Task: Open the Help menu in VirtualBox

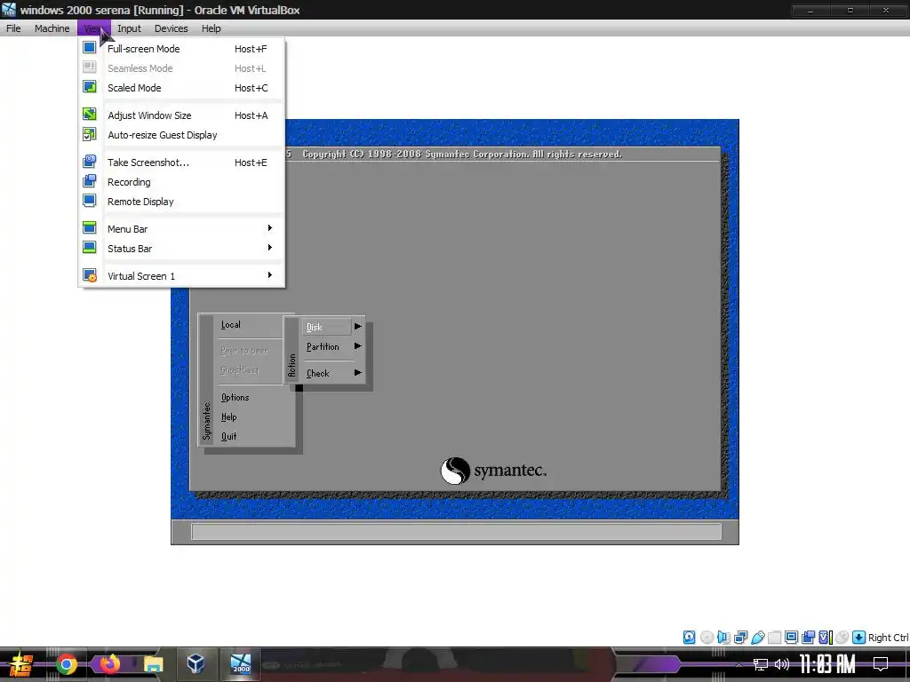Action: tap(212, 28)
